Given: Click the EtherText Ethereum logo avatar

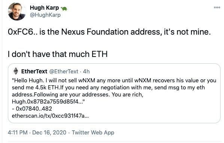Looking at the screenshot, I should point(16,71).
